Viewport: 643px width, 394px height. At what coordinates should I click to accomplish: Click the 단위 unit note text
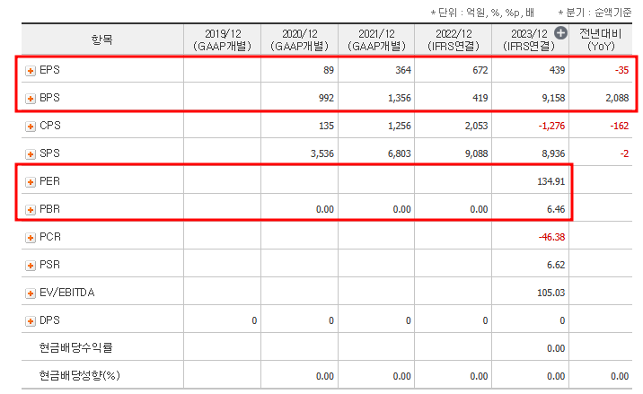pos(482,13)
